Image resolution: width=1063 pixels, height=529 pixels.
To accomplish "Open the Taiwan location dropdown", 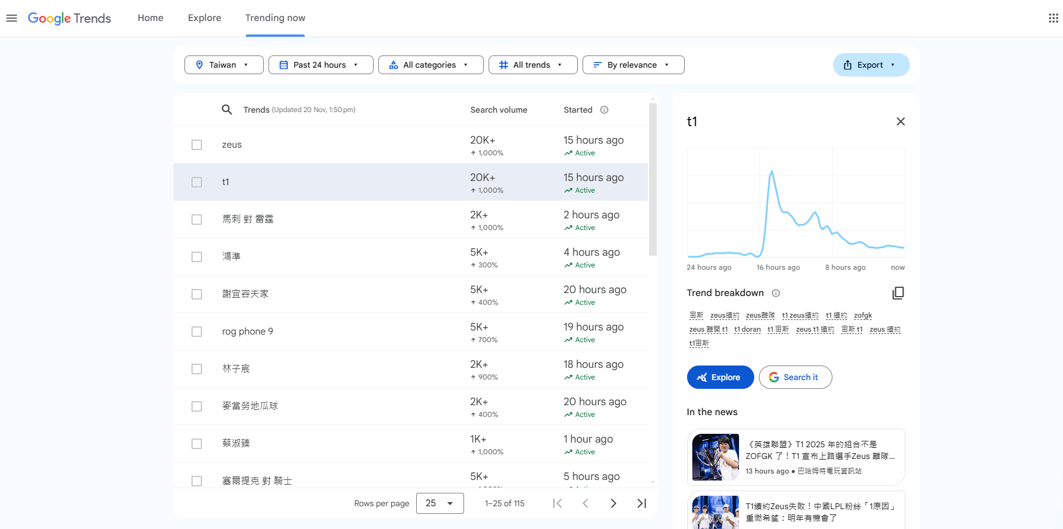I will click(x=224, y=65).
